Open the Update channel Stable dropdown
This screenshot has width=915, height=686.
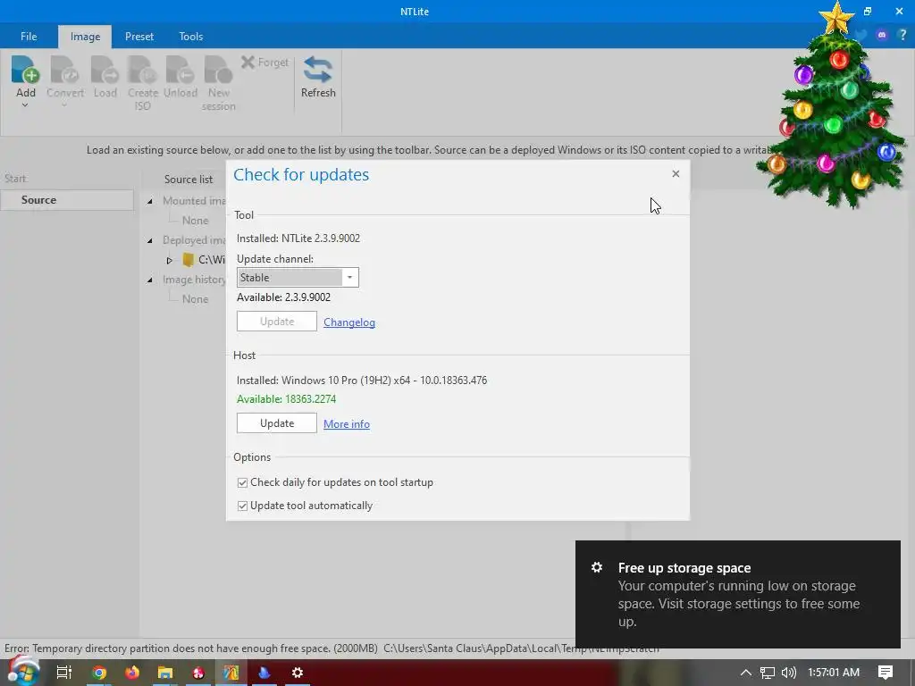[298, 278]
